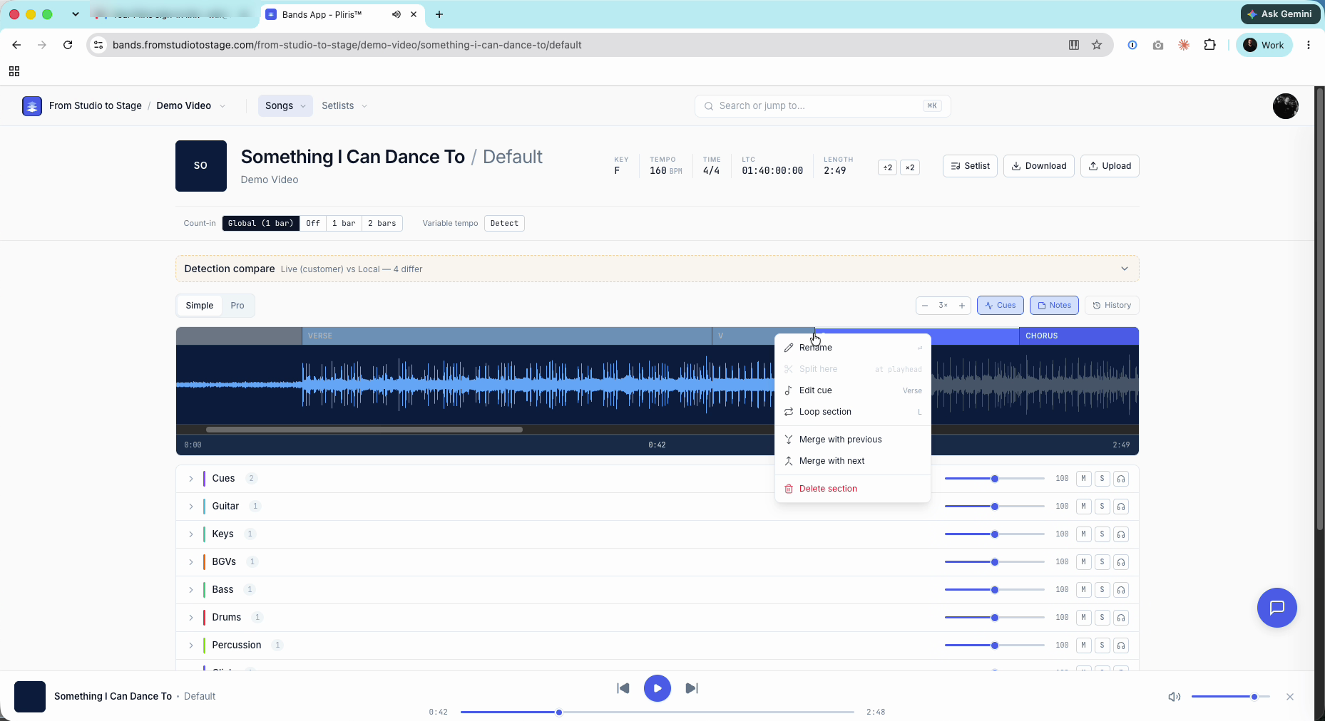Expand the Detection compare panel

coord(1125,269)
